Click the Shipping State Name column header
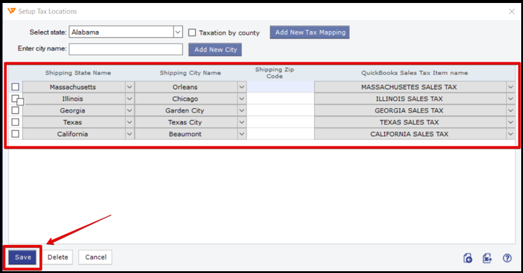The width and height of the screenshot is (523, 273). pyautogui.click(x=78, y=73)
